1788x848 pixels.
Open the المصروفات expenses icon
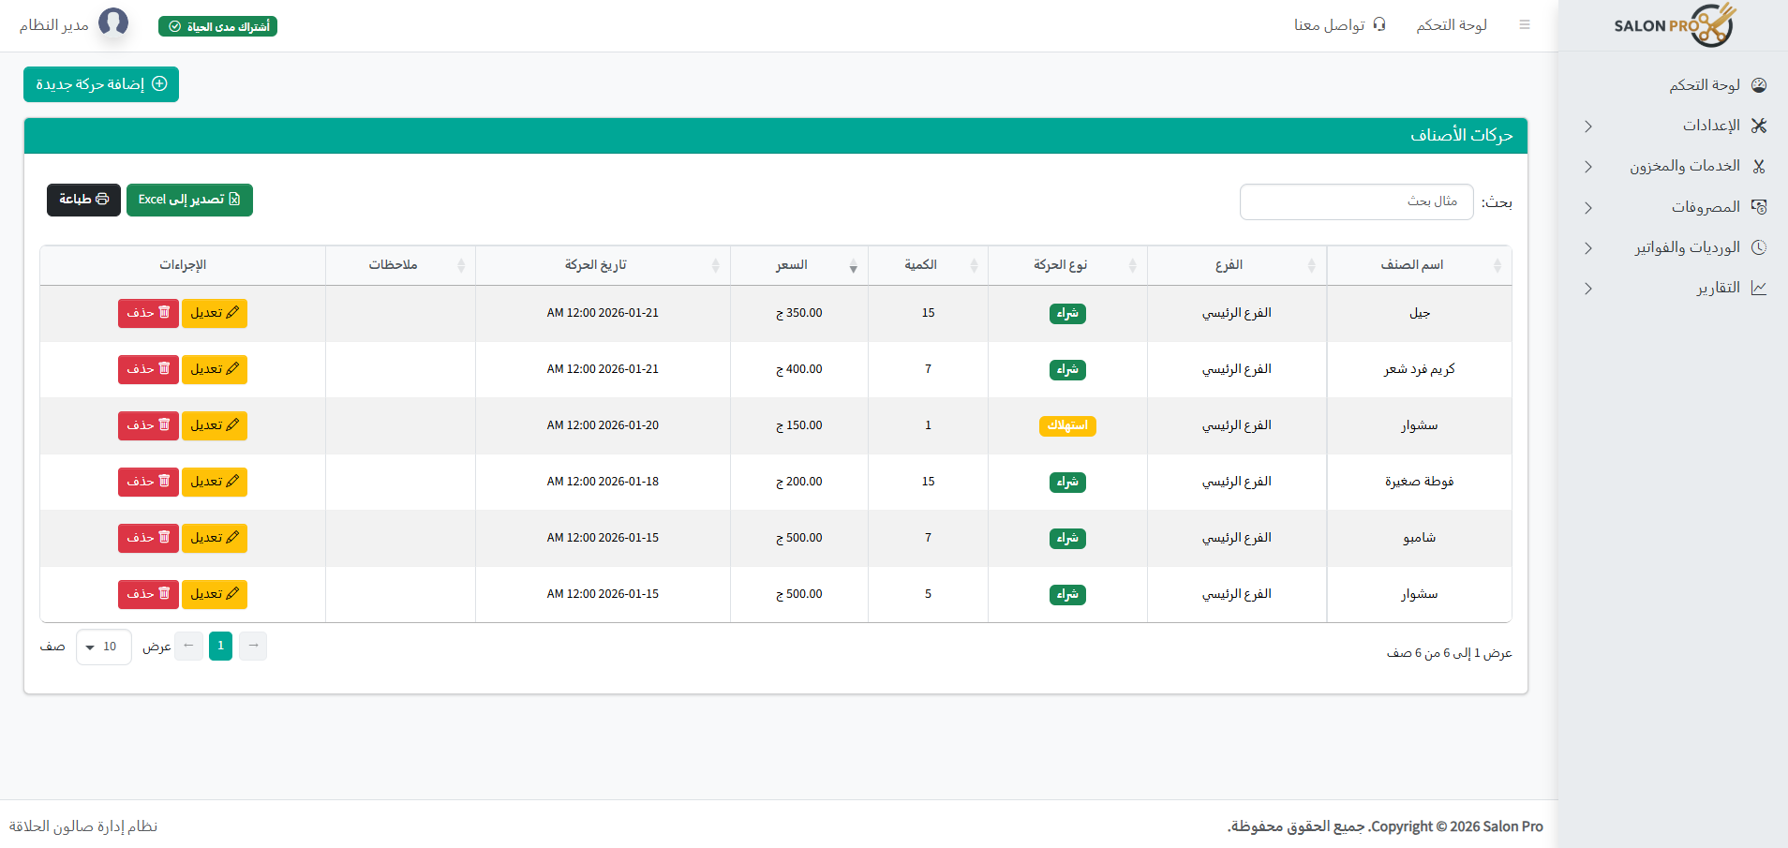click(x=1759, y=206)
